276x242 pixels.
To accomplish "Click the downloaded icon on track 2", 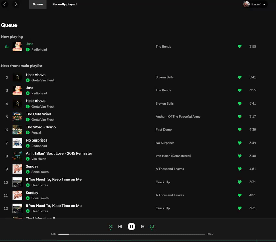I will click(28, 80).
